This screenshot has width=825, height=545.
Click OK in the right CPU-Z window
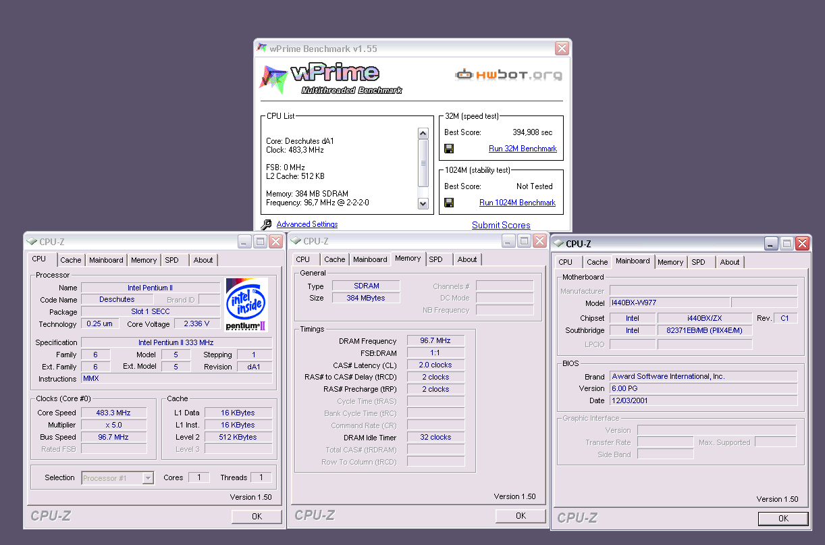tap(783, 519)
